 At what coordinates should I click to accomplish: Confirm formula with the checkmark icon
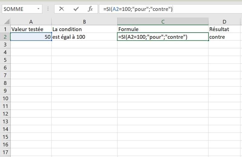(76, 9)
